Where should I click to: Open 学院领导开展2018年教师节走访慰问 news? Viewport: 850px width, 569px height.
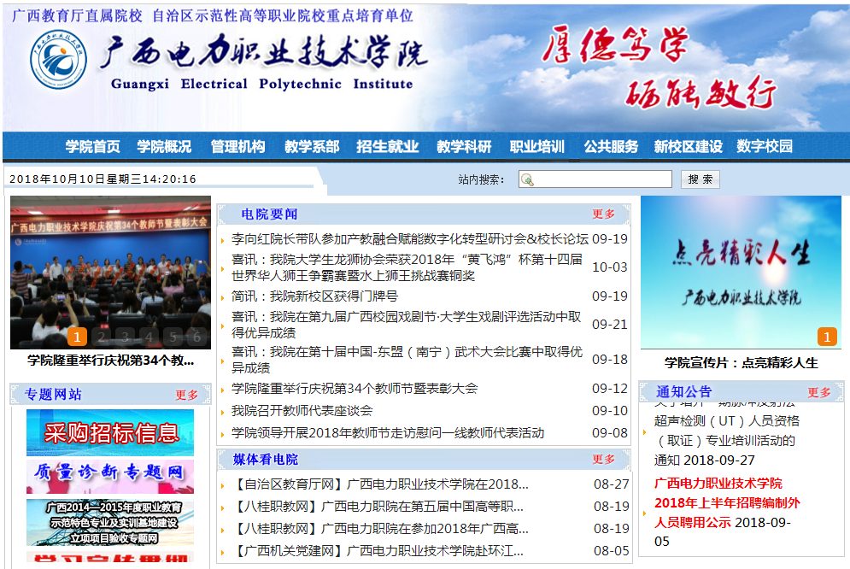[388, 432]
